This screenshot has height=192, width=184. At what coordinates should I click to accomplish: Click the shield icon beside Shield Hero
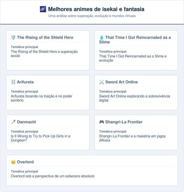pyautogui.click(x=13, y=38)
